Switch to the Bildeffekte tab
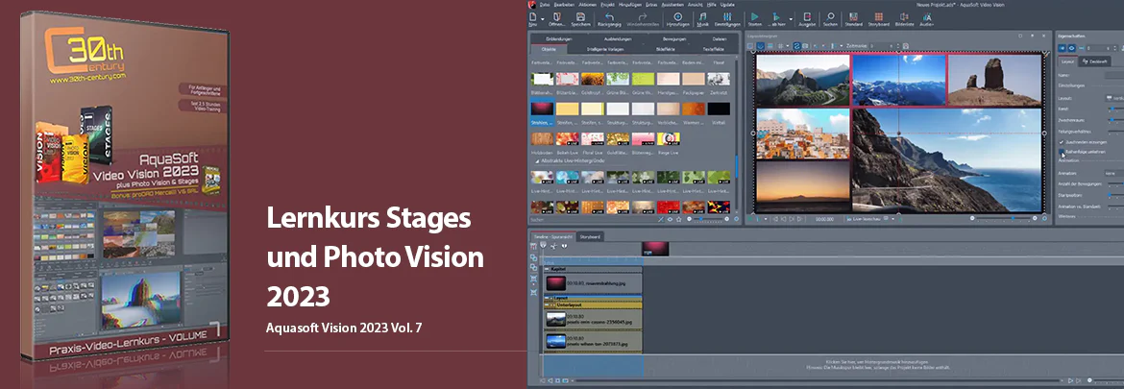 point(665,49)
